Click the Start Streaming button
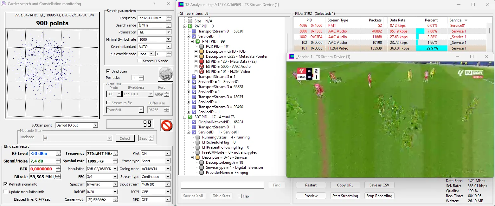495x206 pixels. coord(345,196)
